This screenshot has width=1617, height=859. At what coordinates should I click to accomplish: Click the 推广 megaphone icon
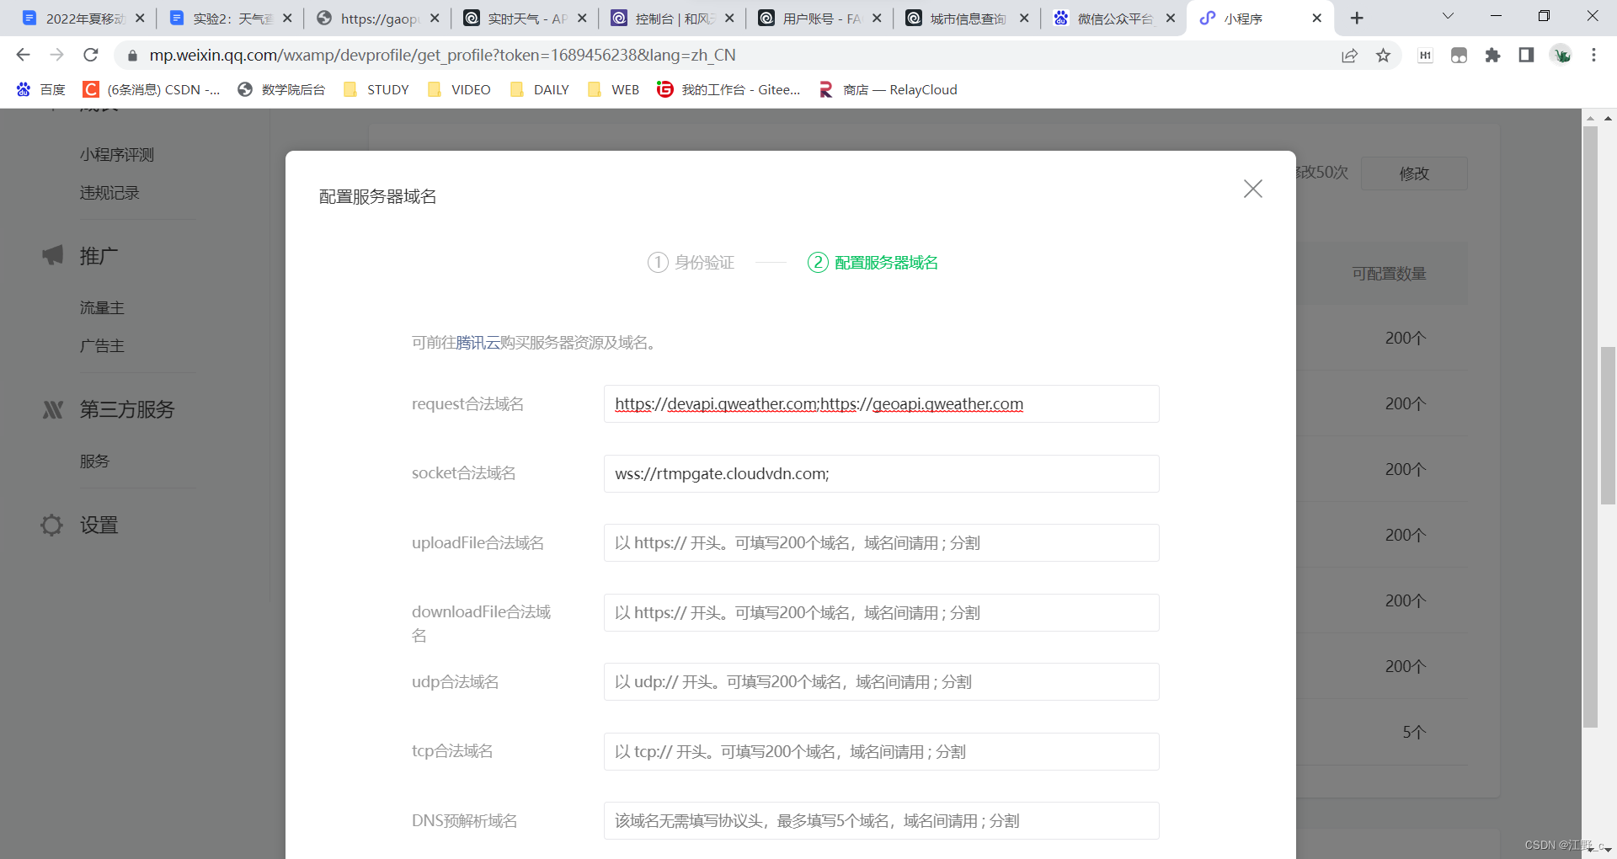pyautogui.click(x=52, y=255)
